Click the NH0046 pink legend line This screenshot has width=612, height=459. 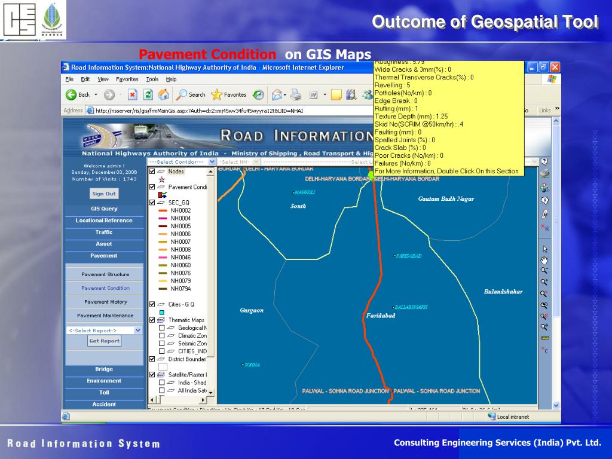pos(163,257)
